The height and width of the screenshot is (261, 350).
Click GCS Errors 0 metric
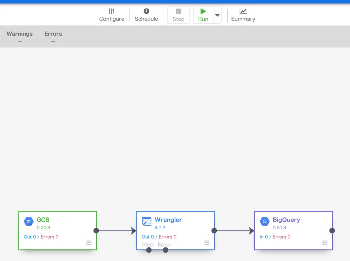click(x=50, y=237)
